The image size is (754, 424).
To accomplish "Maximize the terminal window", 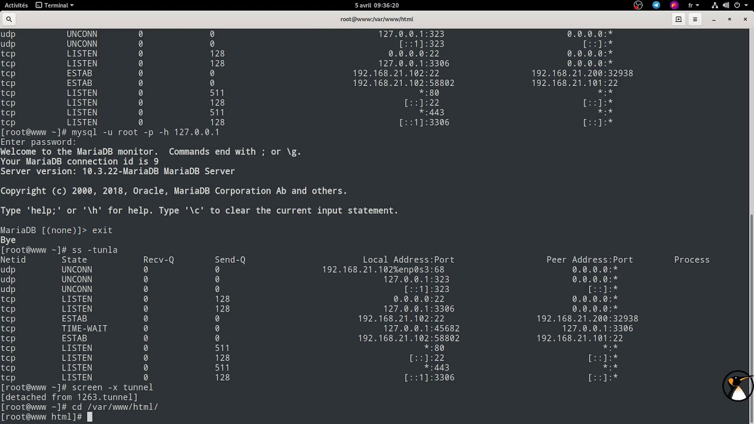I will [x=729, y=19].
